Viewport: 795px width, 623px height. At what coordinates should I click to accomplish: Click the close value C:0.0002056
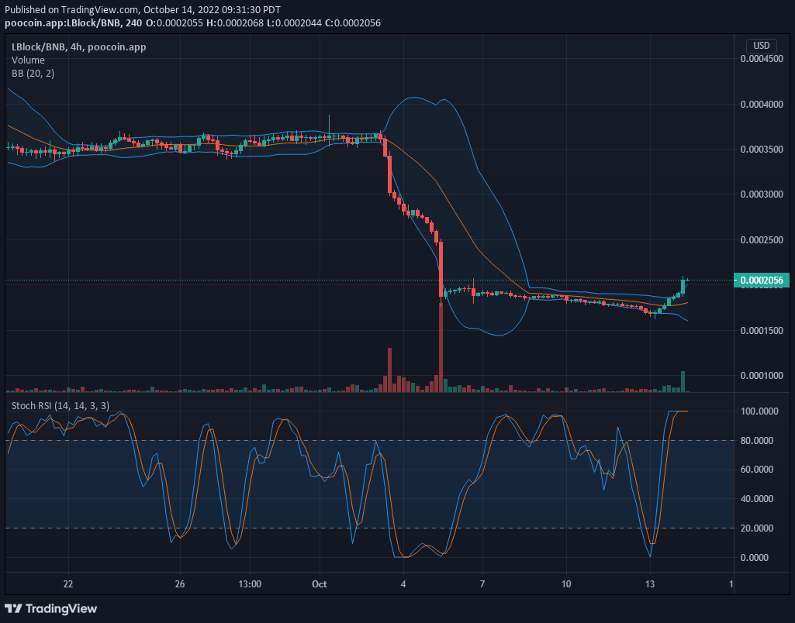pyautogui.click(x=353, y=23)
